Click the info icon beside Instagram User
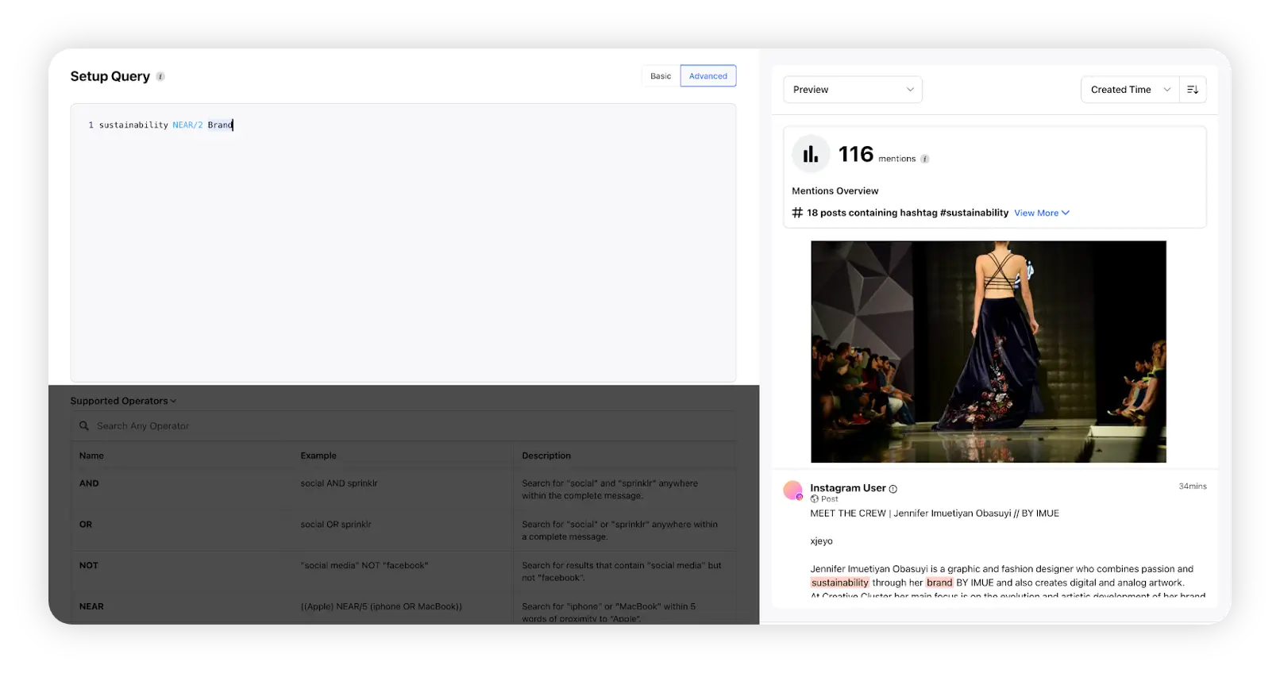Image resolution: width=1280 pixels, height=673 pixels. click(893, 489)
